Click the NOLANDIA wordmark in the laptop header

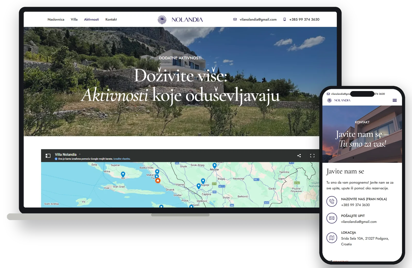point(187,20)
